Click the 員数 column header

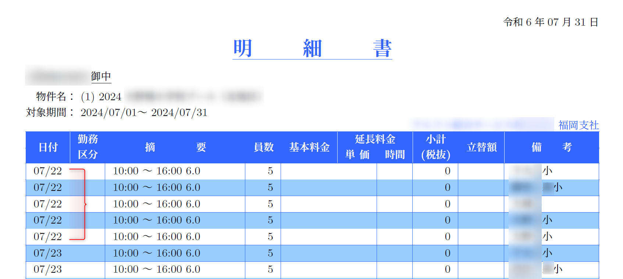click(263, 147)
